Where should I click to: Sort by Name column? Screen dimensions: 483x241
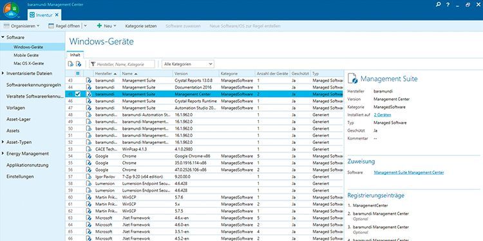(x=146, y=74)
